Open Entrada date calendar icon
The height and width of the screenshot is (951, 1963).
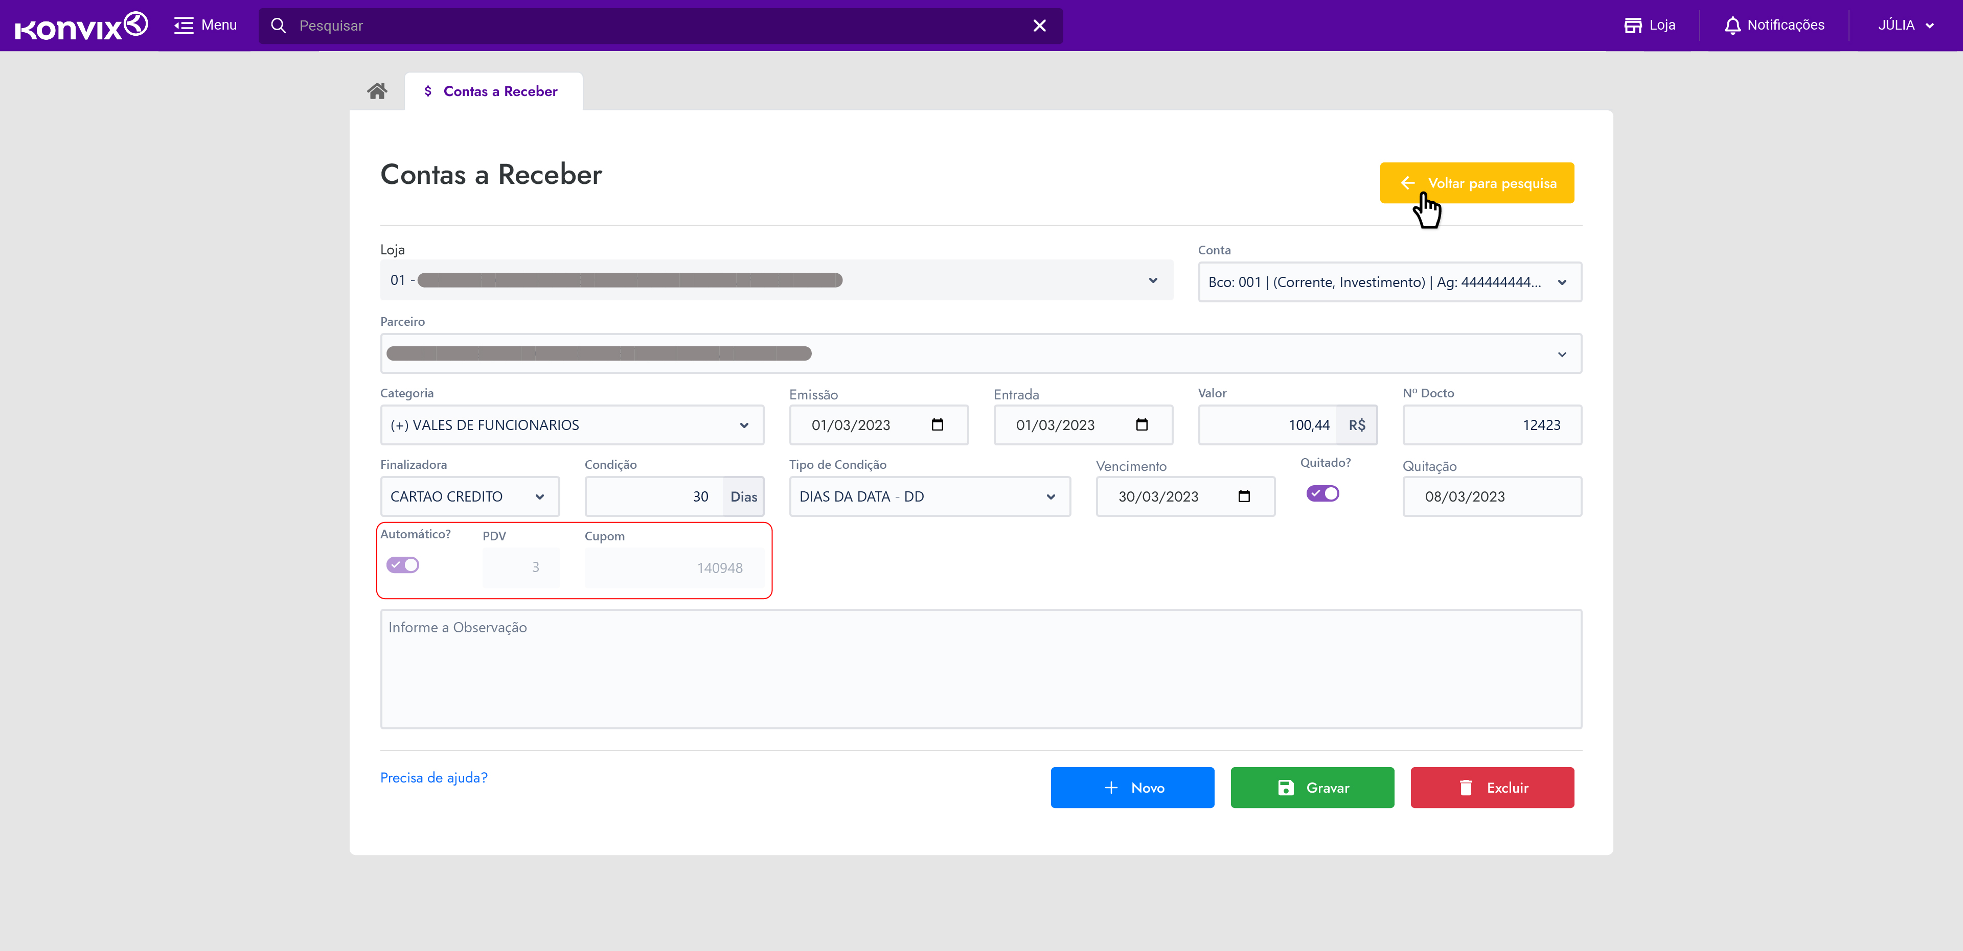tap(1142, 425)
